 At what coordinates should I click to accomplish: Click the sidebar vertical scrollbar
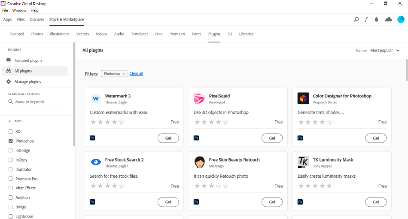point(74,94)
